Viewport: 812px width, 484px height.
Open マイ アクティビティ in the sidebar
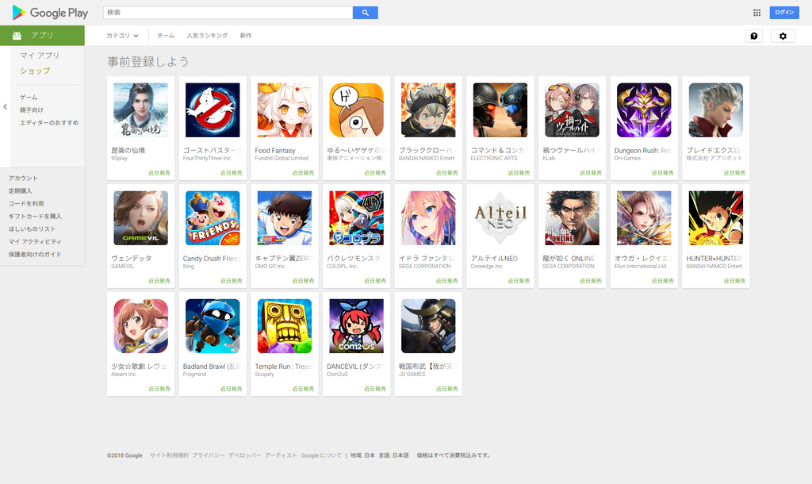point(35,241)
